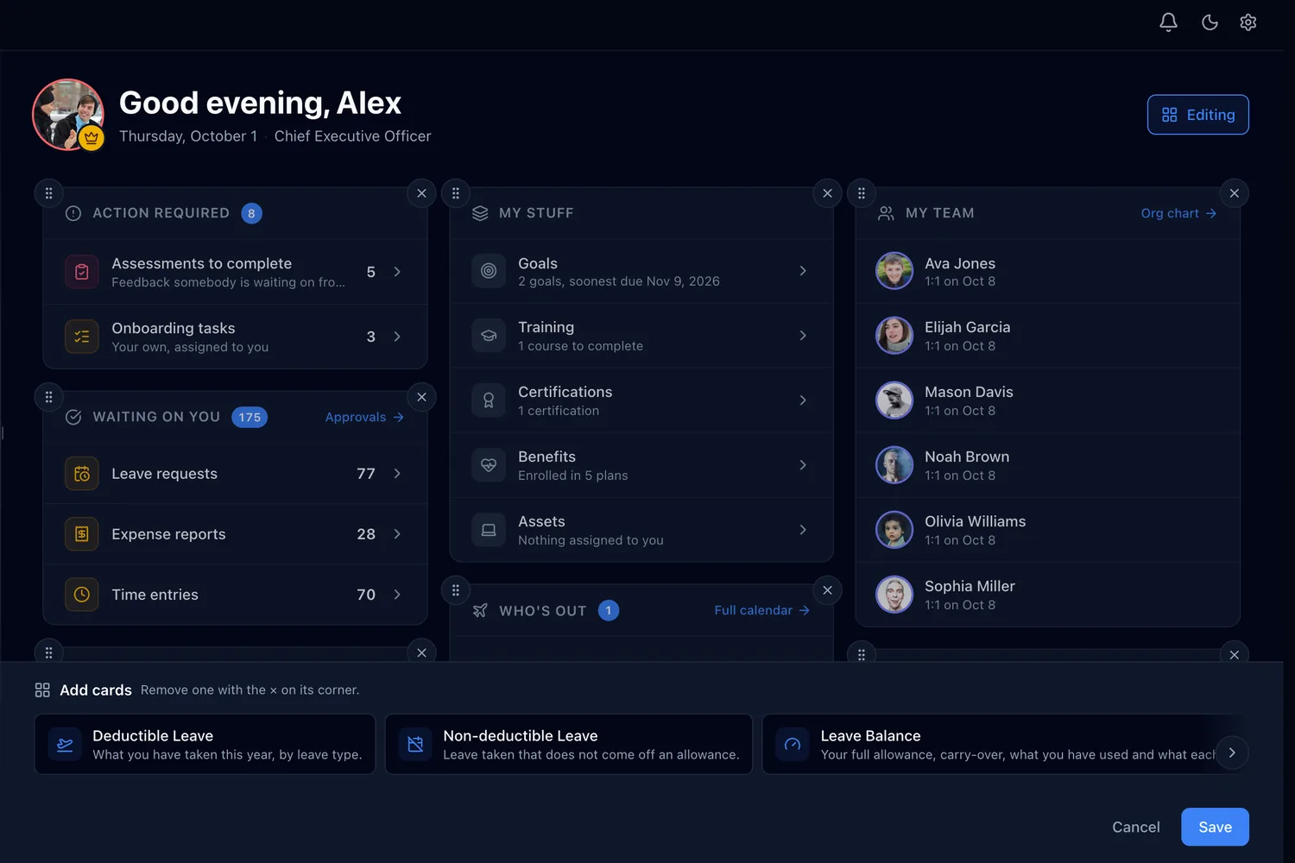Add the Non-deductible Leave card
1295x863 pixels.
pyautogui.click(x=569, y=744)
